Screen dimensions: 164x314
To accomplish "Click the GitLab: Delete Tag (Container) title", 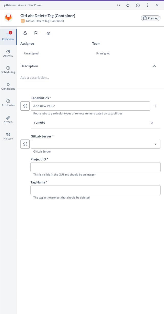I will click(48, 16).
